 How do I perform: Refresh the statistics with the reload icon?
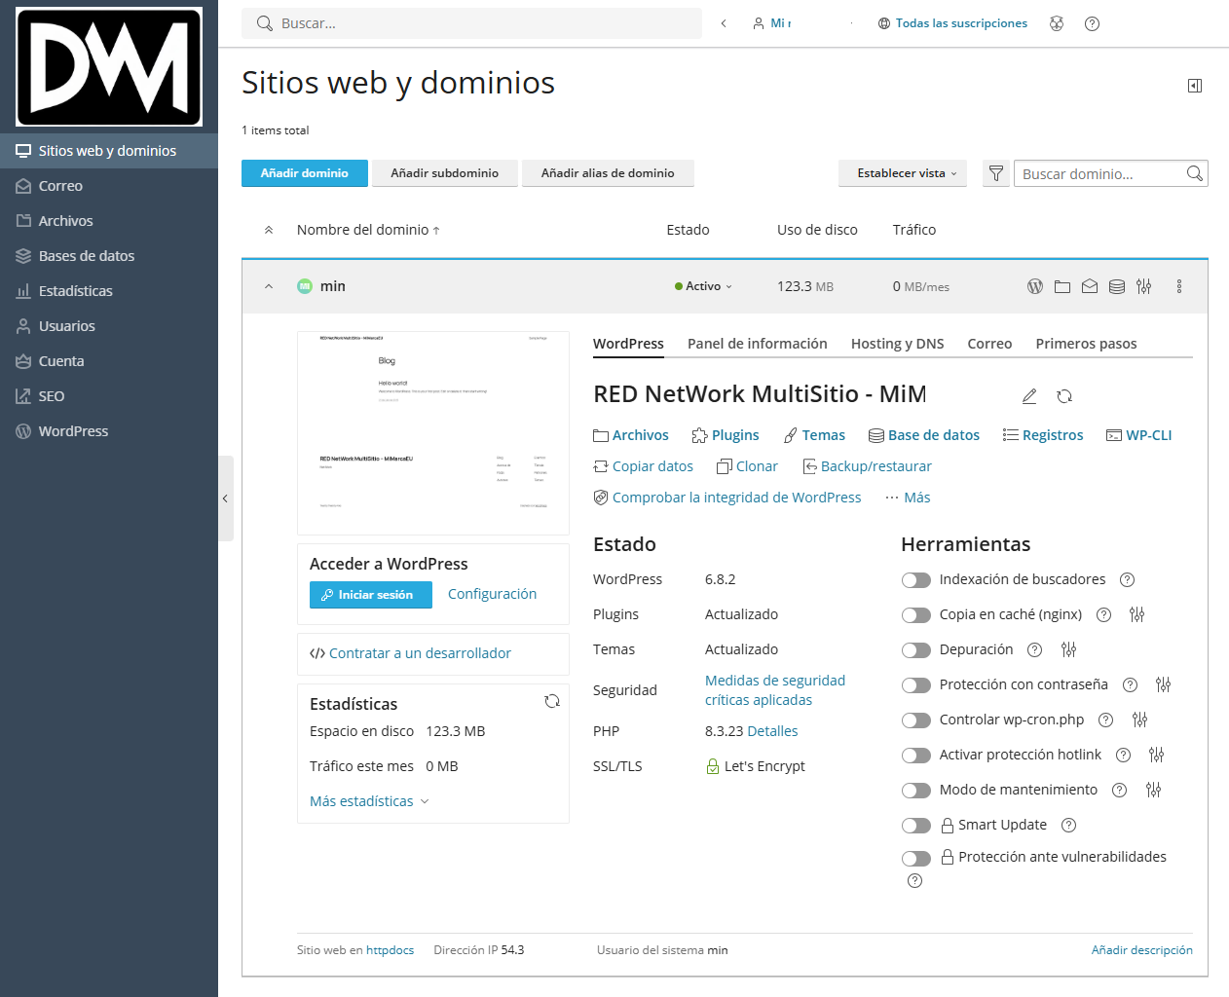552,701
